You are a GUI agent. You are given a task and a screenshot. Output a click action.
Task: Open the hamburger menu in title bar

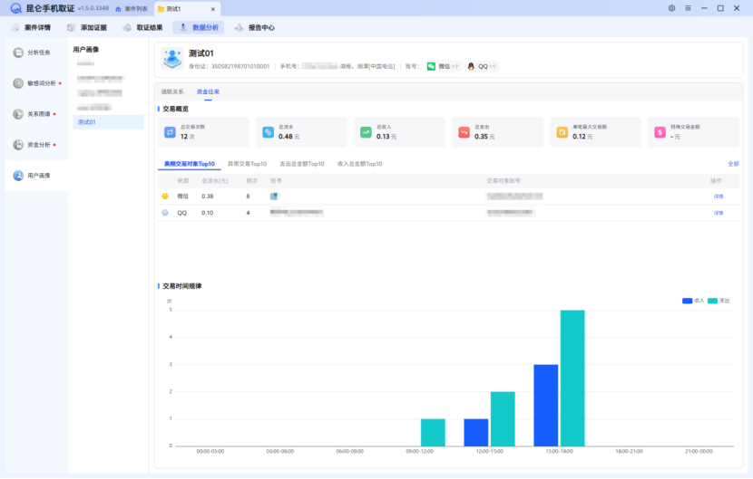click(x=689, y=8)
